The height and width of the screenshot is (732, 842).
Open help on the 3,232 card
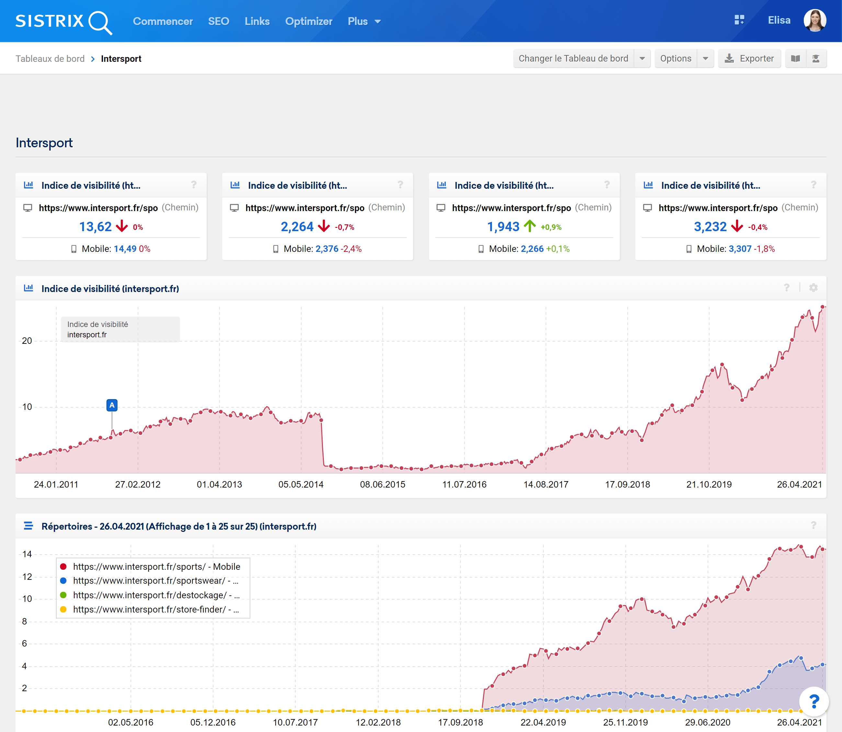[x=814, y=185]
